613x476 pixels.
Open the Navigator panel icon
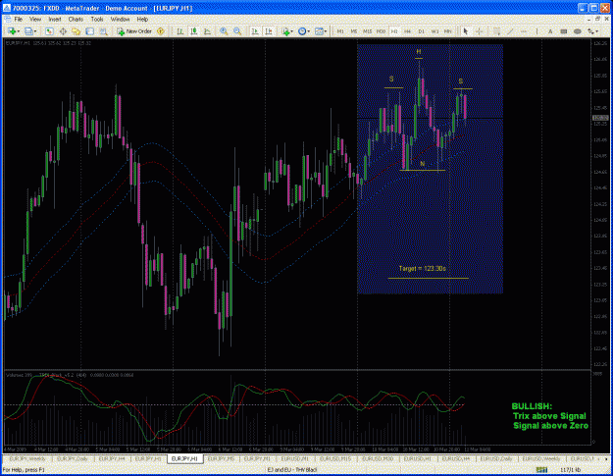[76, 31]
